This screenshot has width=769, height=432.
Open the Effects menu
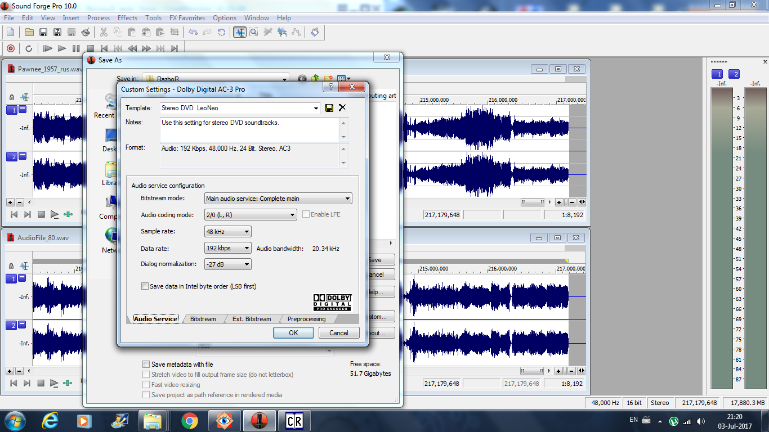(127, 18)
